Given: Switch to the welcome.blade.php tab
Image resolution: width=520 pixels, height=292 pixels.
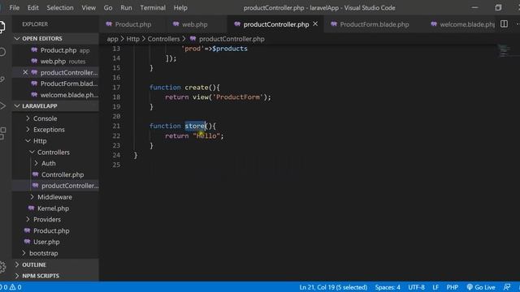Looking at the screenshot, I should pyautogui.click(x=462, y=24).
